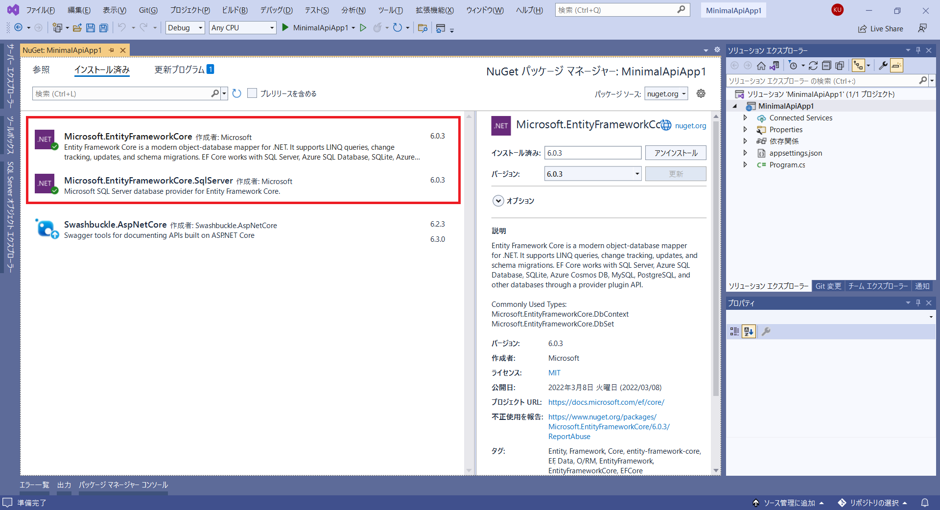Toggle 'プレリリースを含める' checkbox
This screenshot has height=510, width=940.
tap(252, 93)
